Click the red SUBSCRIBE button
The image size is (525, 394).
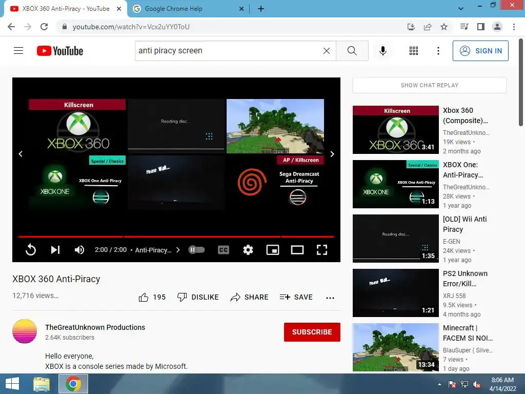(312, 332)
